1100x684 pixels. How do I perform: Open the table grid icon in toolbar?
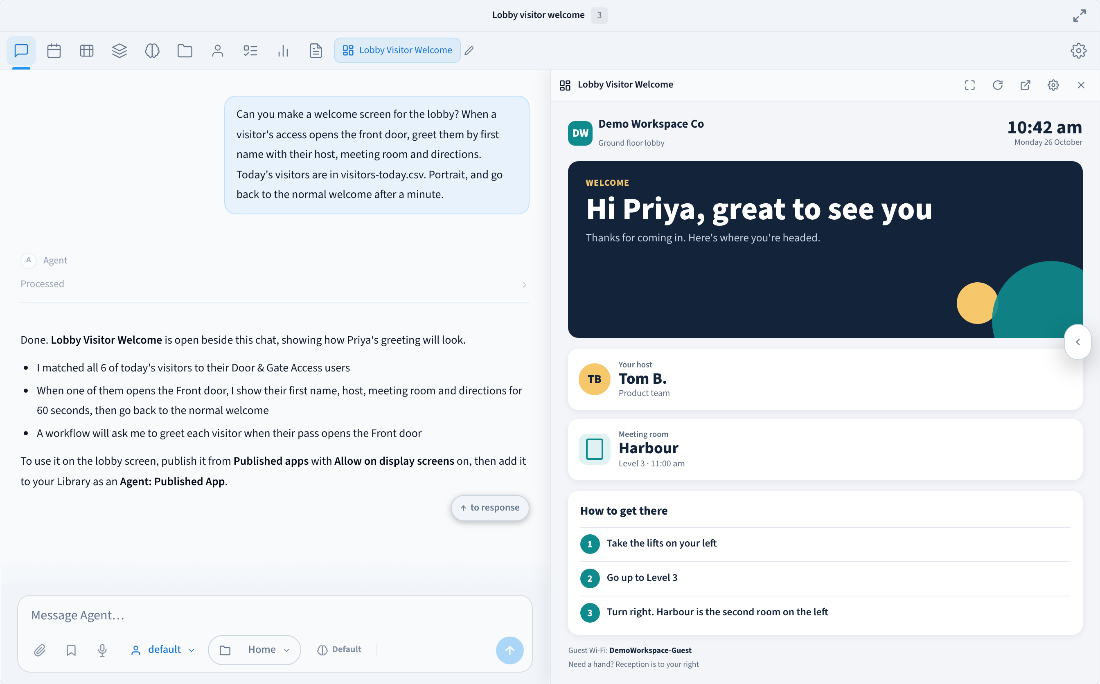coord(86,50)
